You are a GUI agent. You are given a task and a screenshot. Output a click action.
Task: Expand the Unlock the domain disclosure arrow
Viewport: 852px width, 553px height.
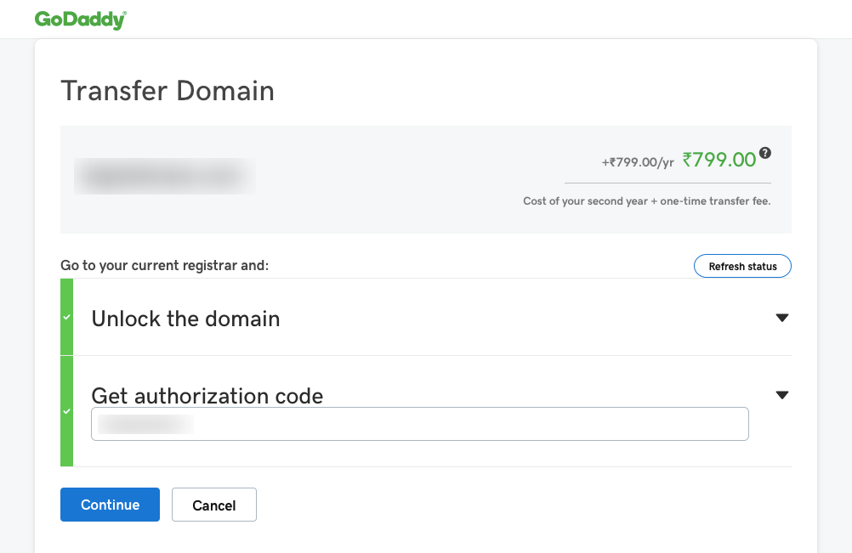781,318
